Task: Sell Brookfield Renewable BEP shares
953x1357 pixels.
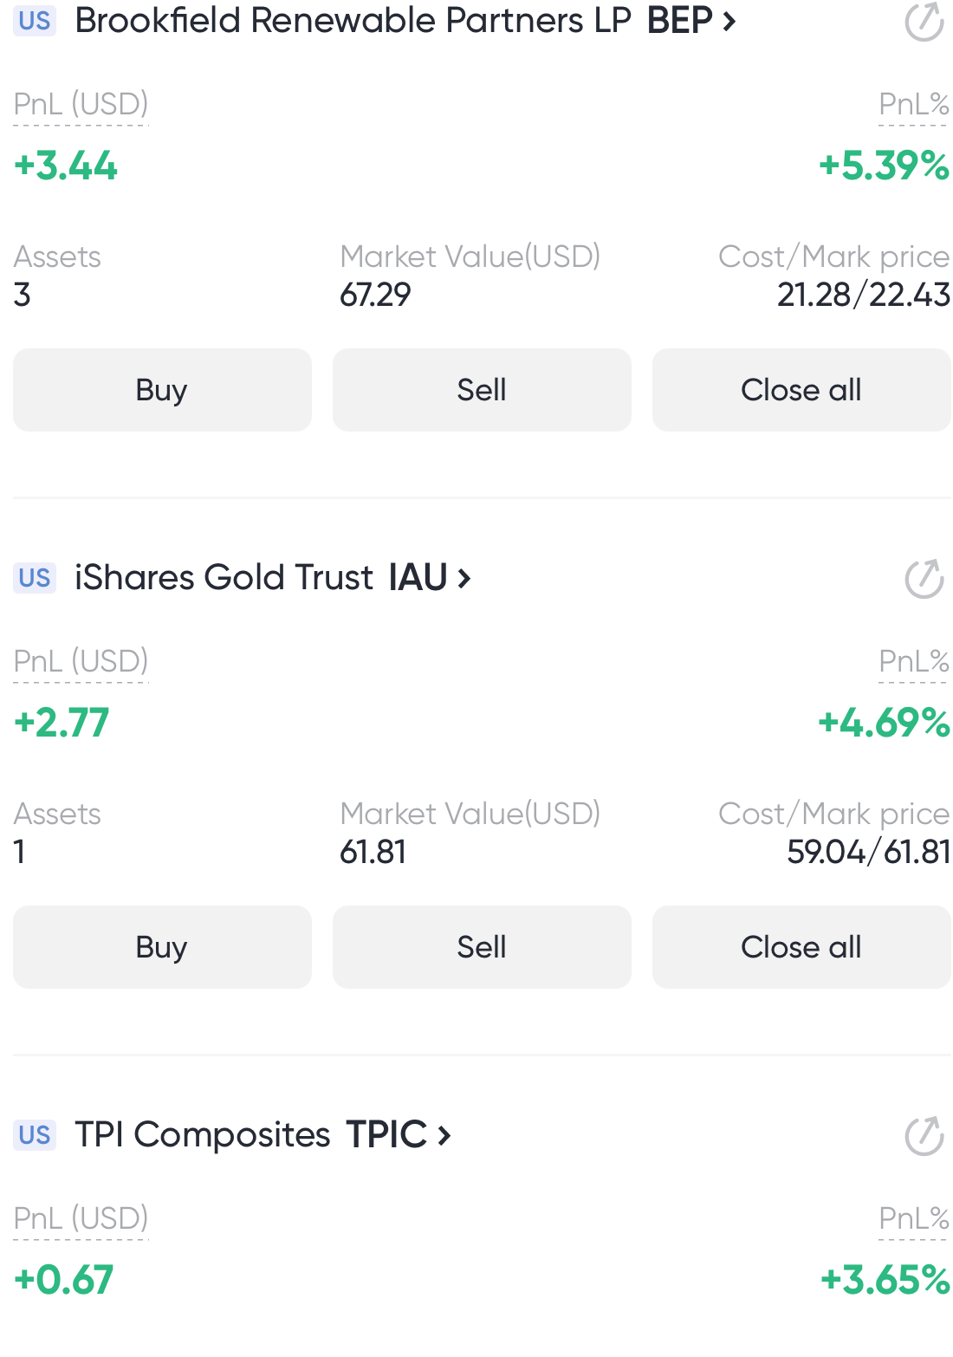Action: [x=482, y=390]
